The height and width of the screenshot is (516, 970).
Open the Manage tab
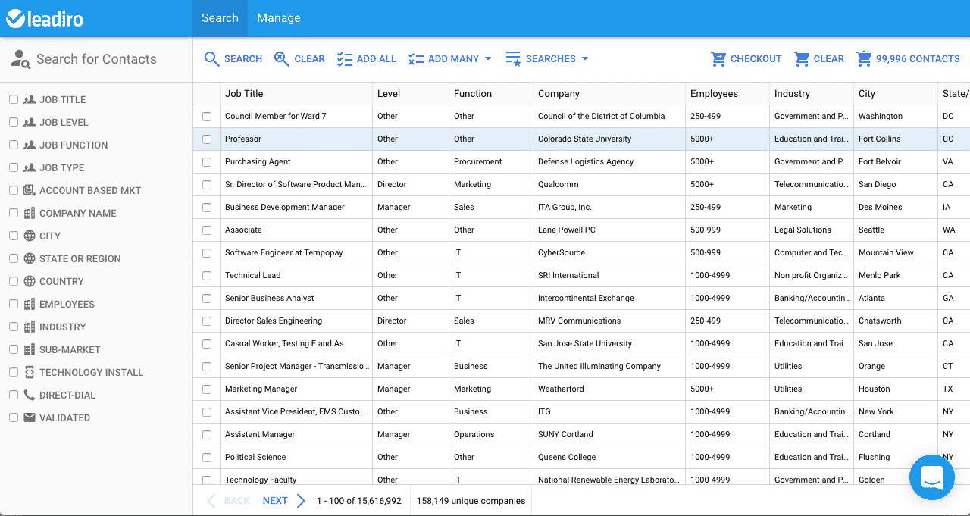pyautogui.click(x=279, y=18)
